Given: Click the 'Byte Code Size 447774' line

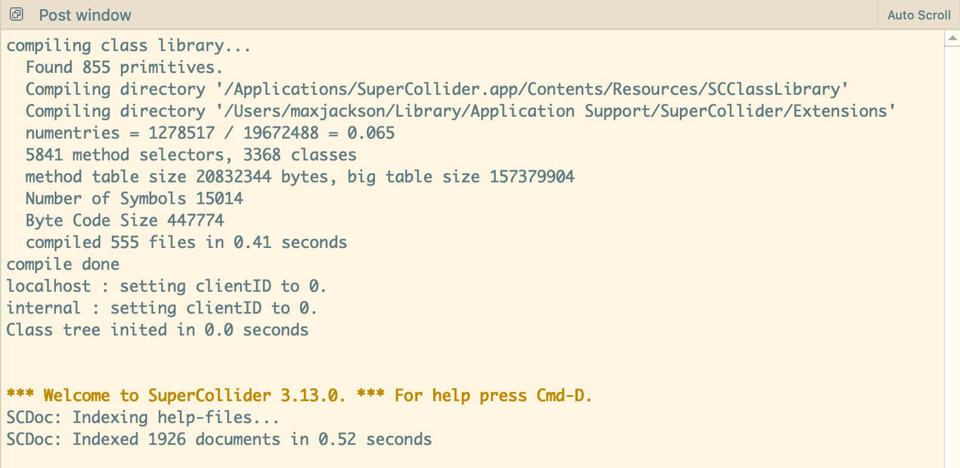Looking at the screenshot, I should (x=125, y=221).
